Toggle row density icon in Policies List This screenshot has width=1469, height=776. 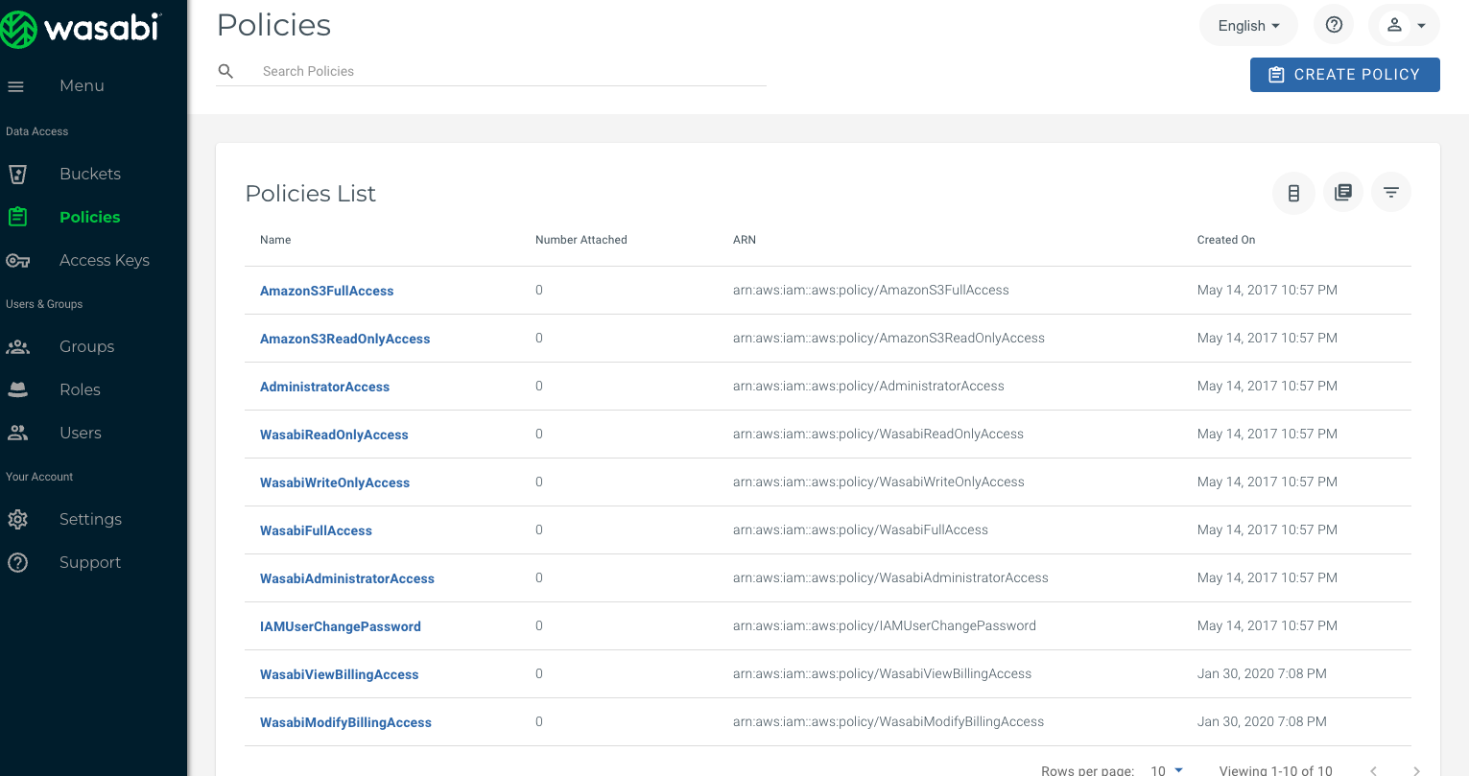1293,194
